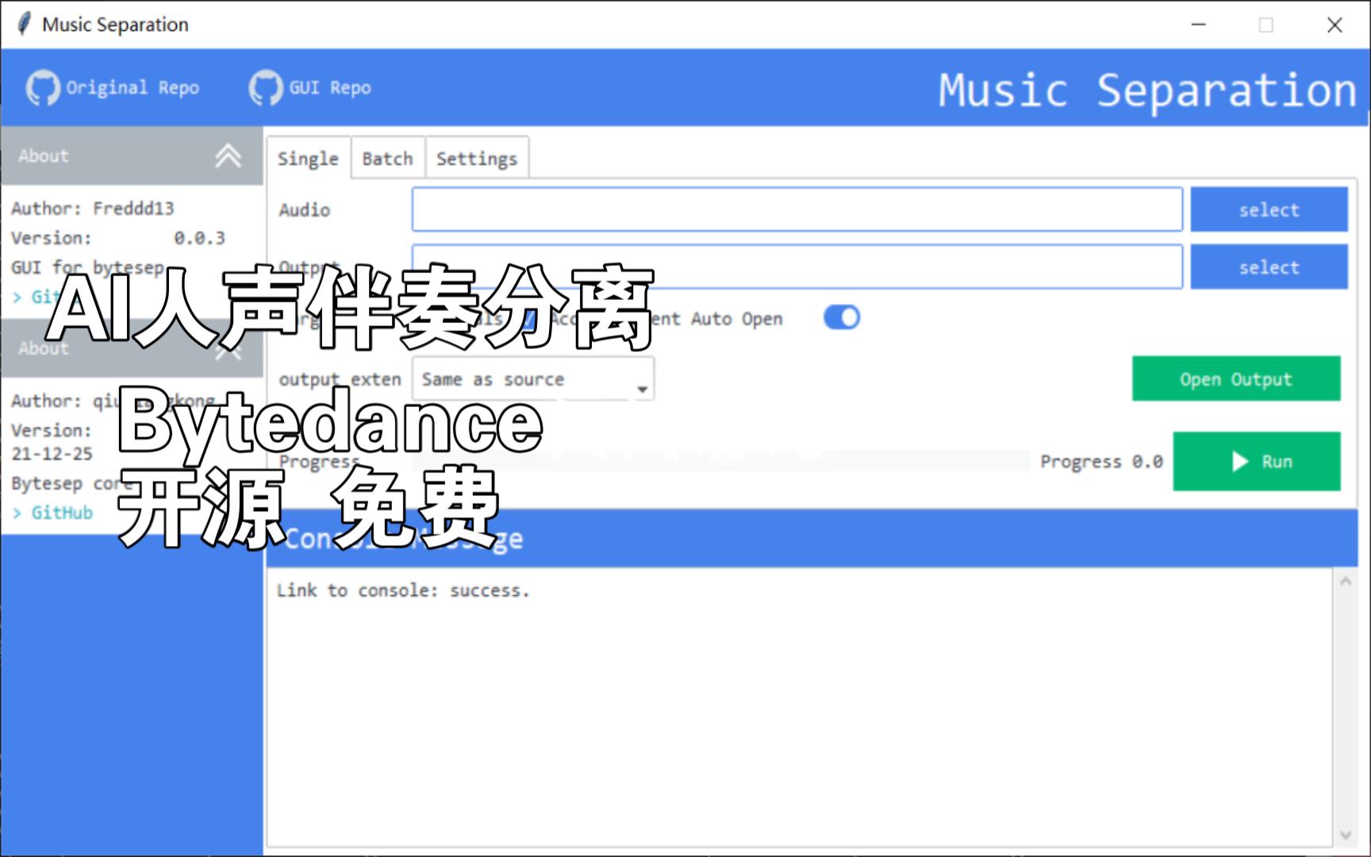
Task: Open the Original Repo GitHub icon
Action: pyautogui.click(x=43, y=87)
